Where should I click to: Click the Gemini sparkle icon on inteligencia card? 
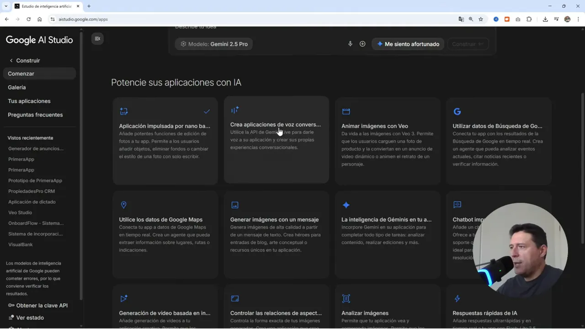346,205
